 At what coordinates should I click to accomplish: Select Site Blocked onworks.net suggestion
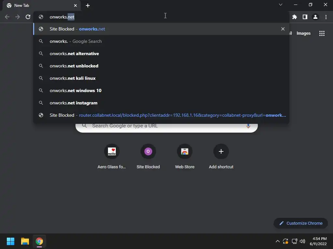(161, 29)
